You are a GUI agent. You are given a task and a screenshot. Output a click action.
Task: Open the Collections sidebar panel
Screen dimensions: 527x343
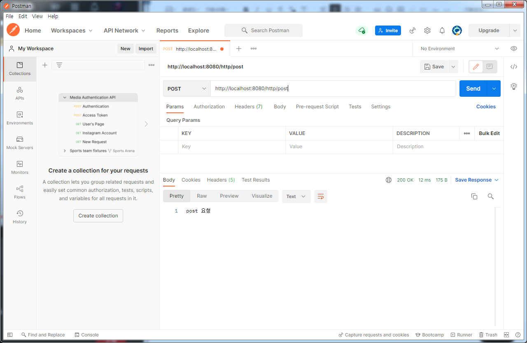tap(20, 69)
